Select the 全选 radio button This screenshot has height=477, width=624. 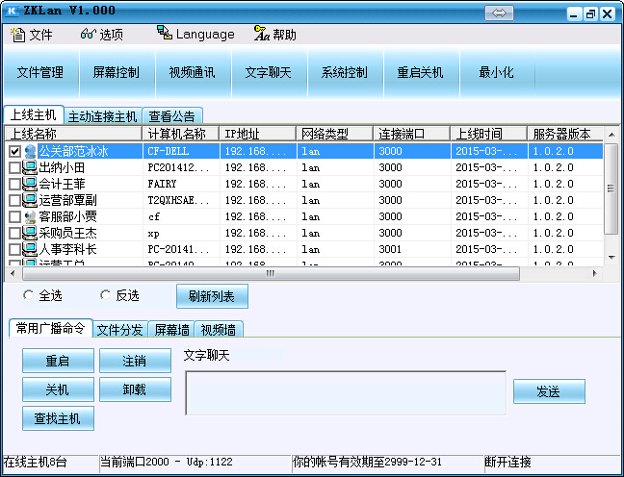click(28, 295)
